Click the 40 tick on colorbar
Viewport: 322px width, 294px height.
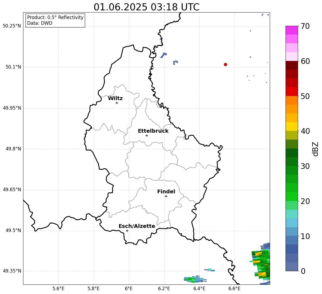point(305,131)
